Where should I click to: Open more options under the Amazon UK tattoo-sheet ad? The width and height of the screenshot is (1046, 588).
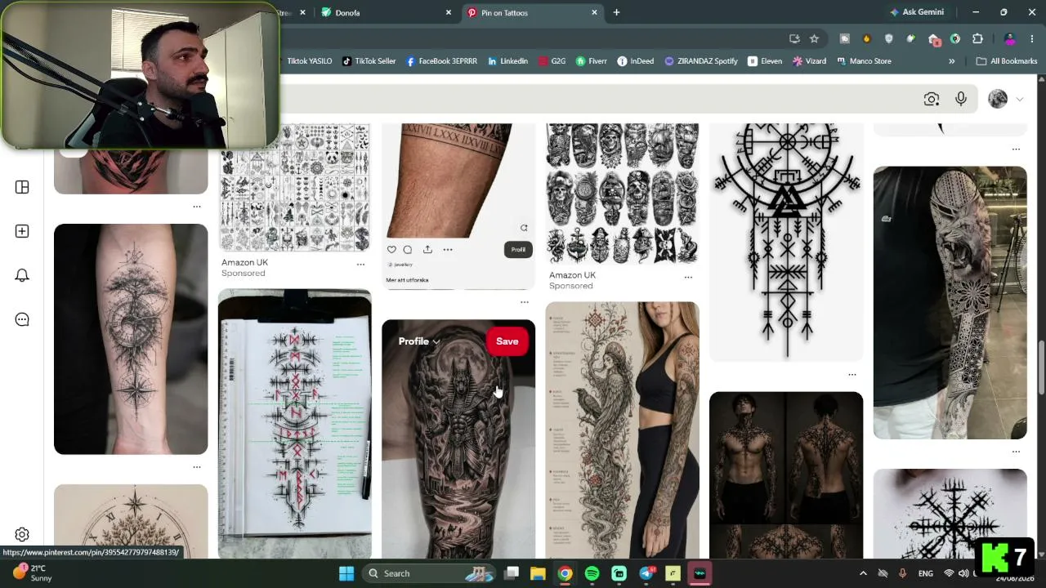click(360, 265)
